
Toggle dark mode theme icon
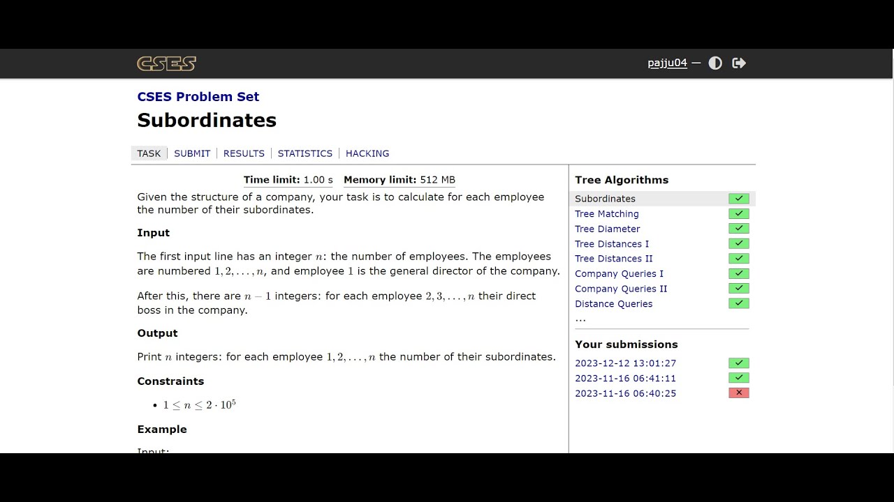(715, 63)
